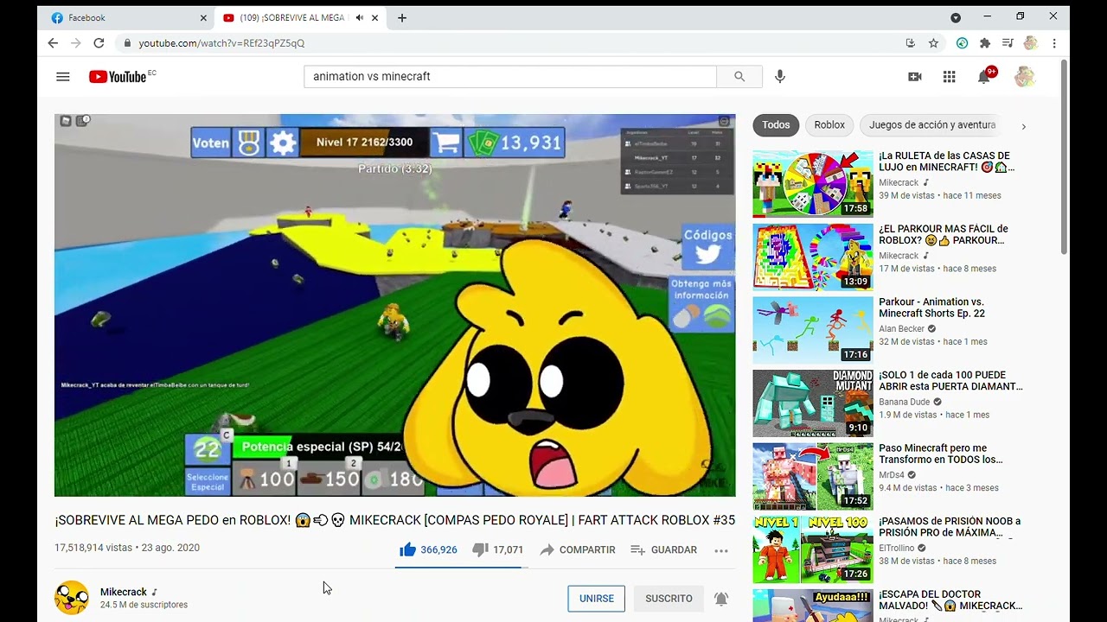Screen dimensions: 1107x622
Task: Click the ElTrollino channel name
Action: (897, 549)
